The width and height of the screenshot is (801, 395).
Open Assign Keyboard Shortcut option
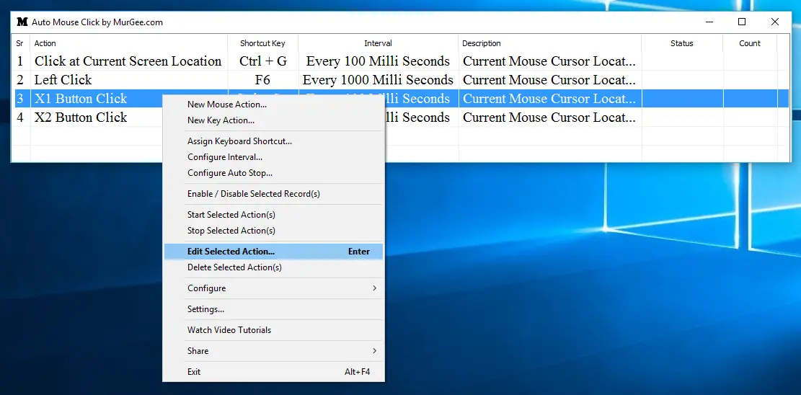click(239, 141)
